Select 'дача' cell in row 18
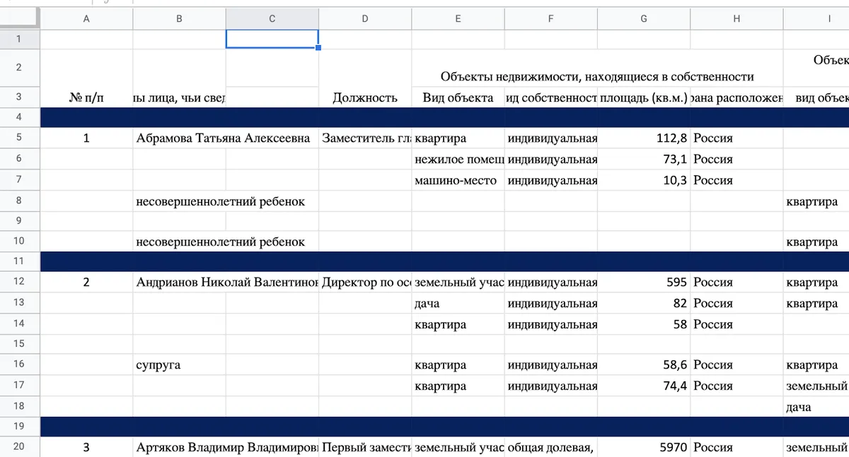The height and width of the screenshot is (457, 849). 816,407
